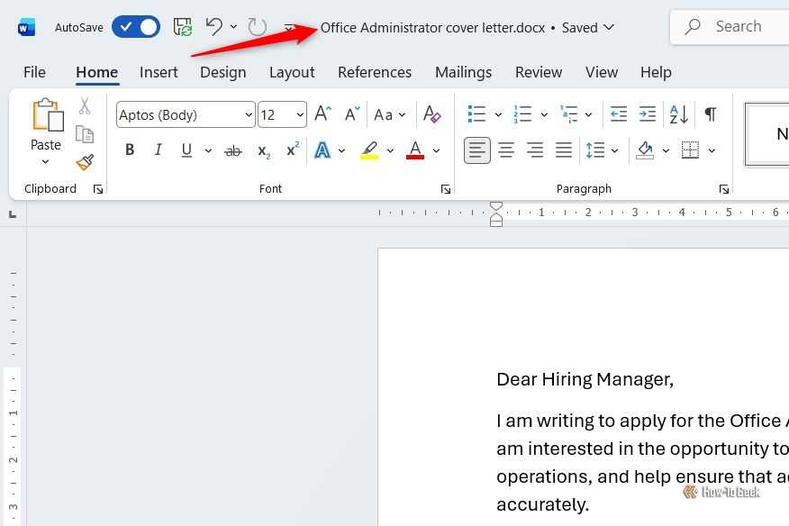Select Center alignment
Screen dimensions: 789x526
(505, 150)
